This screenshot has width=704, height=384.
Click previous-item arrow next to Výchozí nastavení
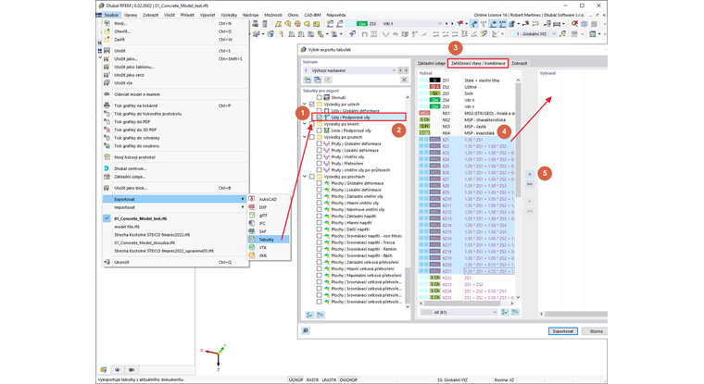[401, 70]
